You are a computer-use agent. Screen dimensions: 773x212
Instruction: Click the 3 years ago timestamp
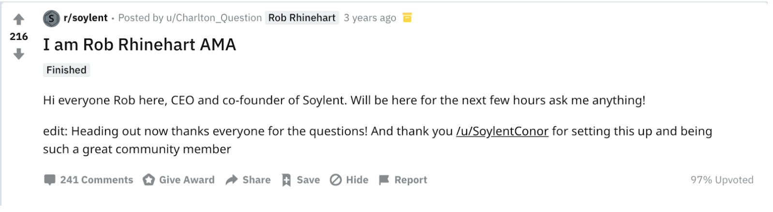pos(370,18)
